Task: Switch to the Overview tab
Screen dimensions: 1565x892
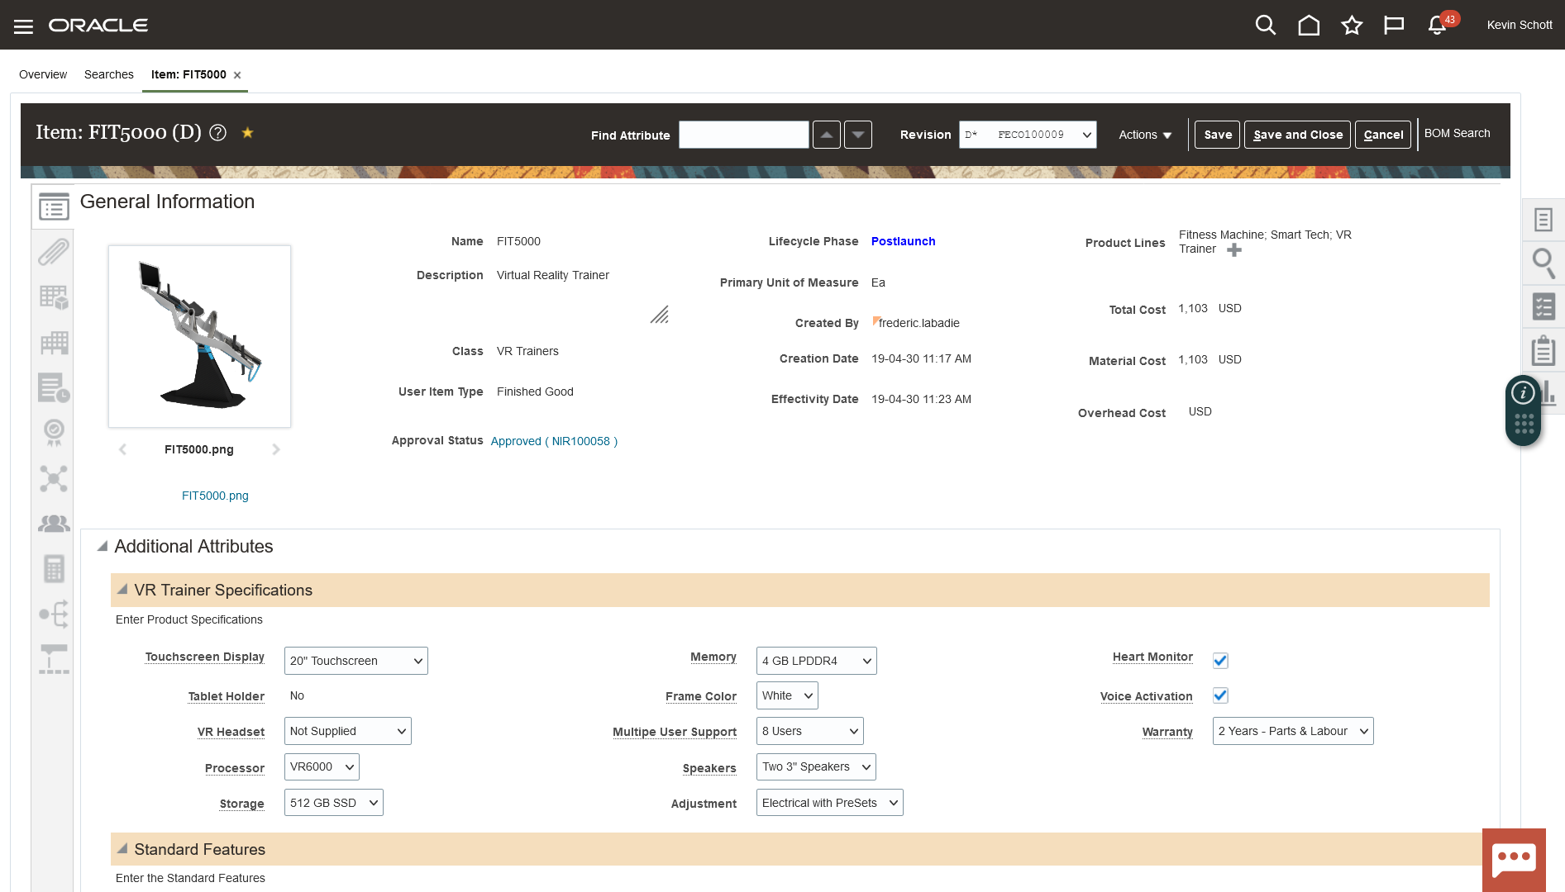Action: click(43, 74)
